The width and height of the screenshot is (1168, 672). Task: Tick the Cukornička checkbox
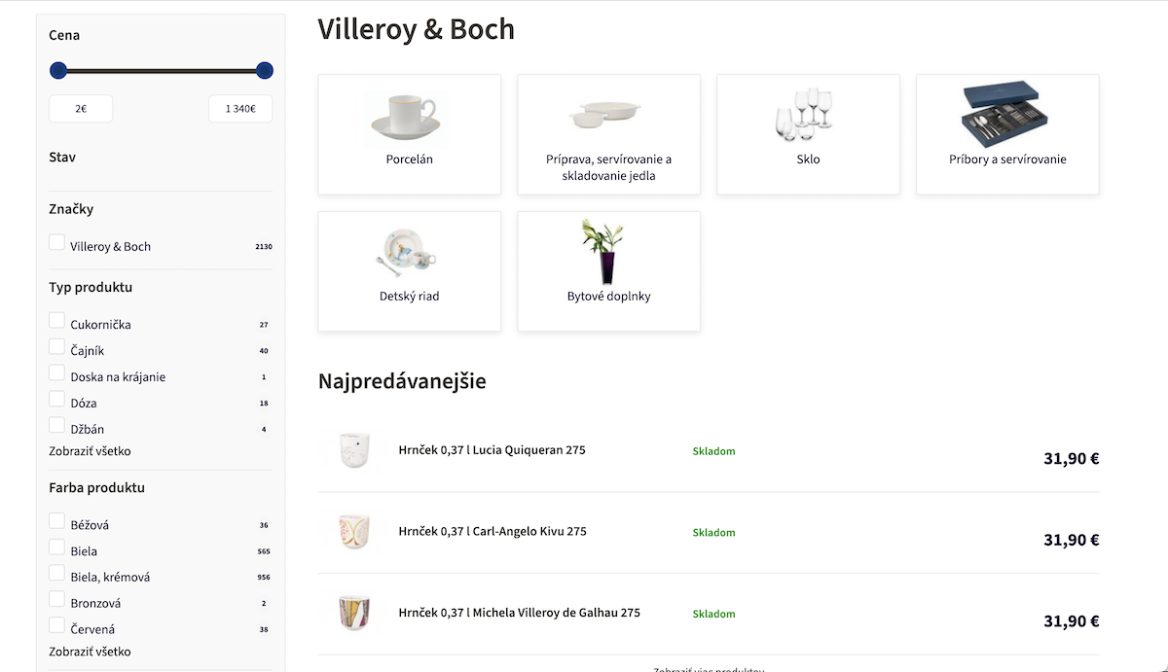57,320
